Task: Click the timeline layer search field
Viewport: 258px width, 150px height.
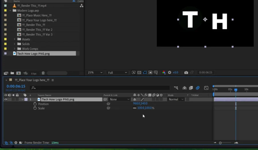Action: click(100, 88)
